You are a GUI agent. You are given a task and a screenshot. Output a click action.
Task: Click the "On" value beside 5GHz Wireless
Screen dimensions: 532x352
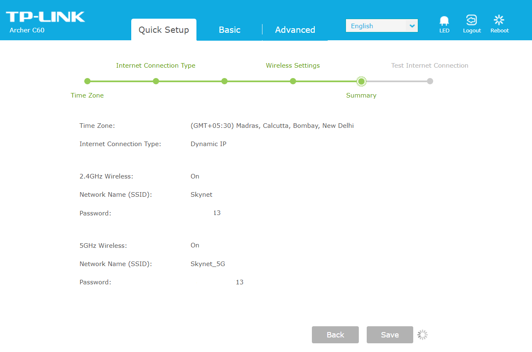(x=195, y=245)
